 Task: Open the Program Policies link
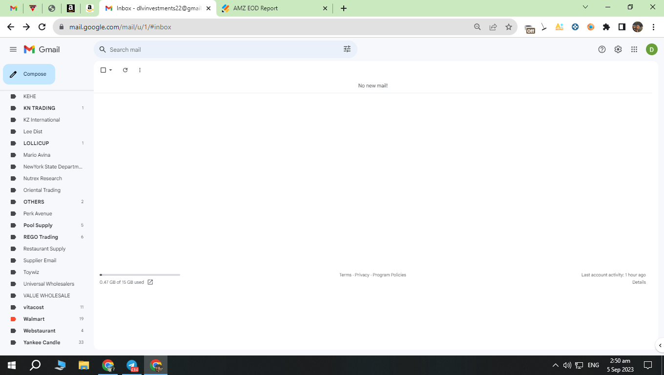coord(389,275)
